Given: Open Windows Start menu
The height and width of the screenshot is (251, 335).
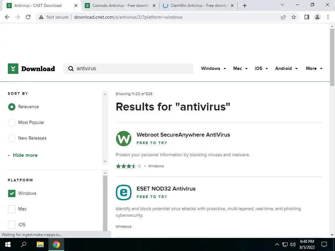Looking at the screenshot, I should click(x=8, y=244).
